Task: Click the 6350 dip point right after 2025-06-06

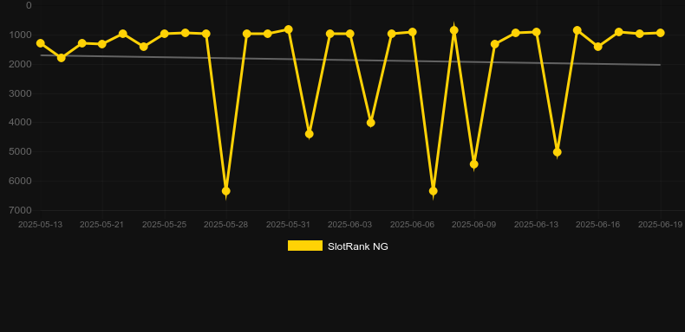Action: pyautogui.click(x=433, y=191)
